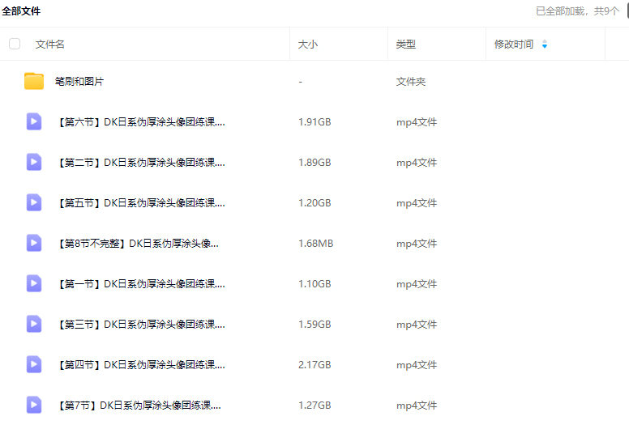
Task: Click the 全部文件 breadcrumb
Action: point(21,11)
